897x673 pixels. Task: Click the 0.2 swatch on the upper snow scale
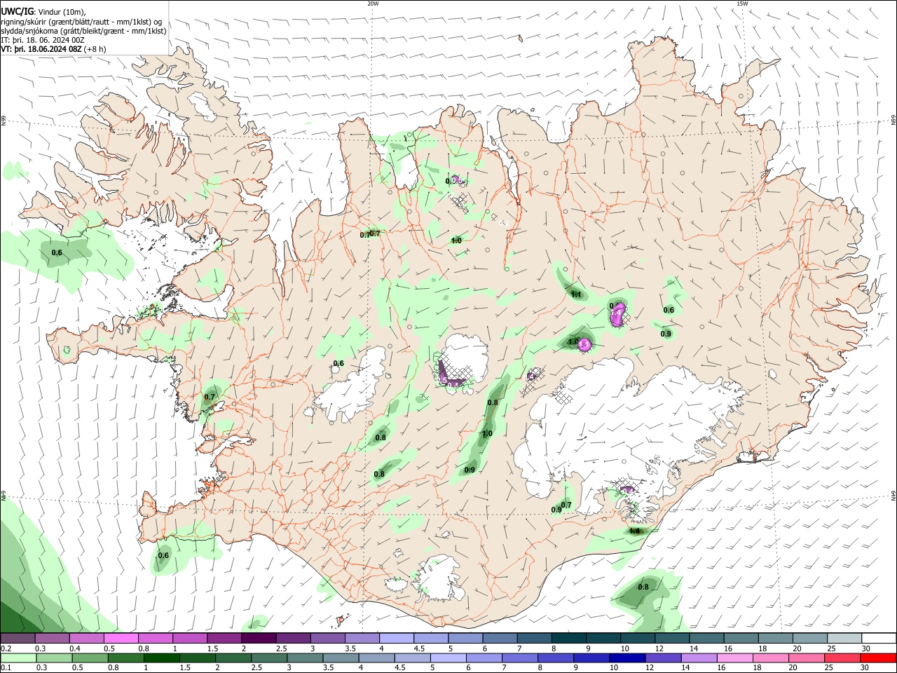(18, 639)
